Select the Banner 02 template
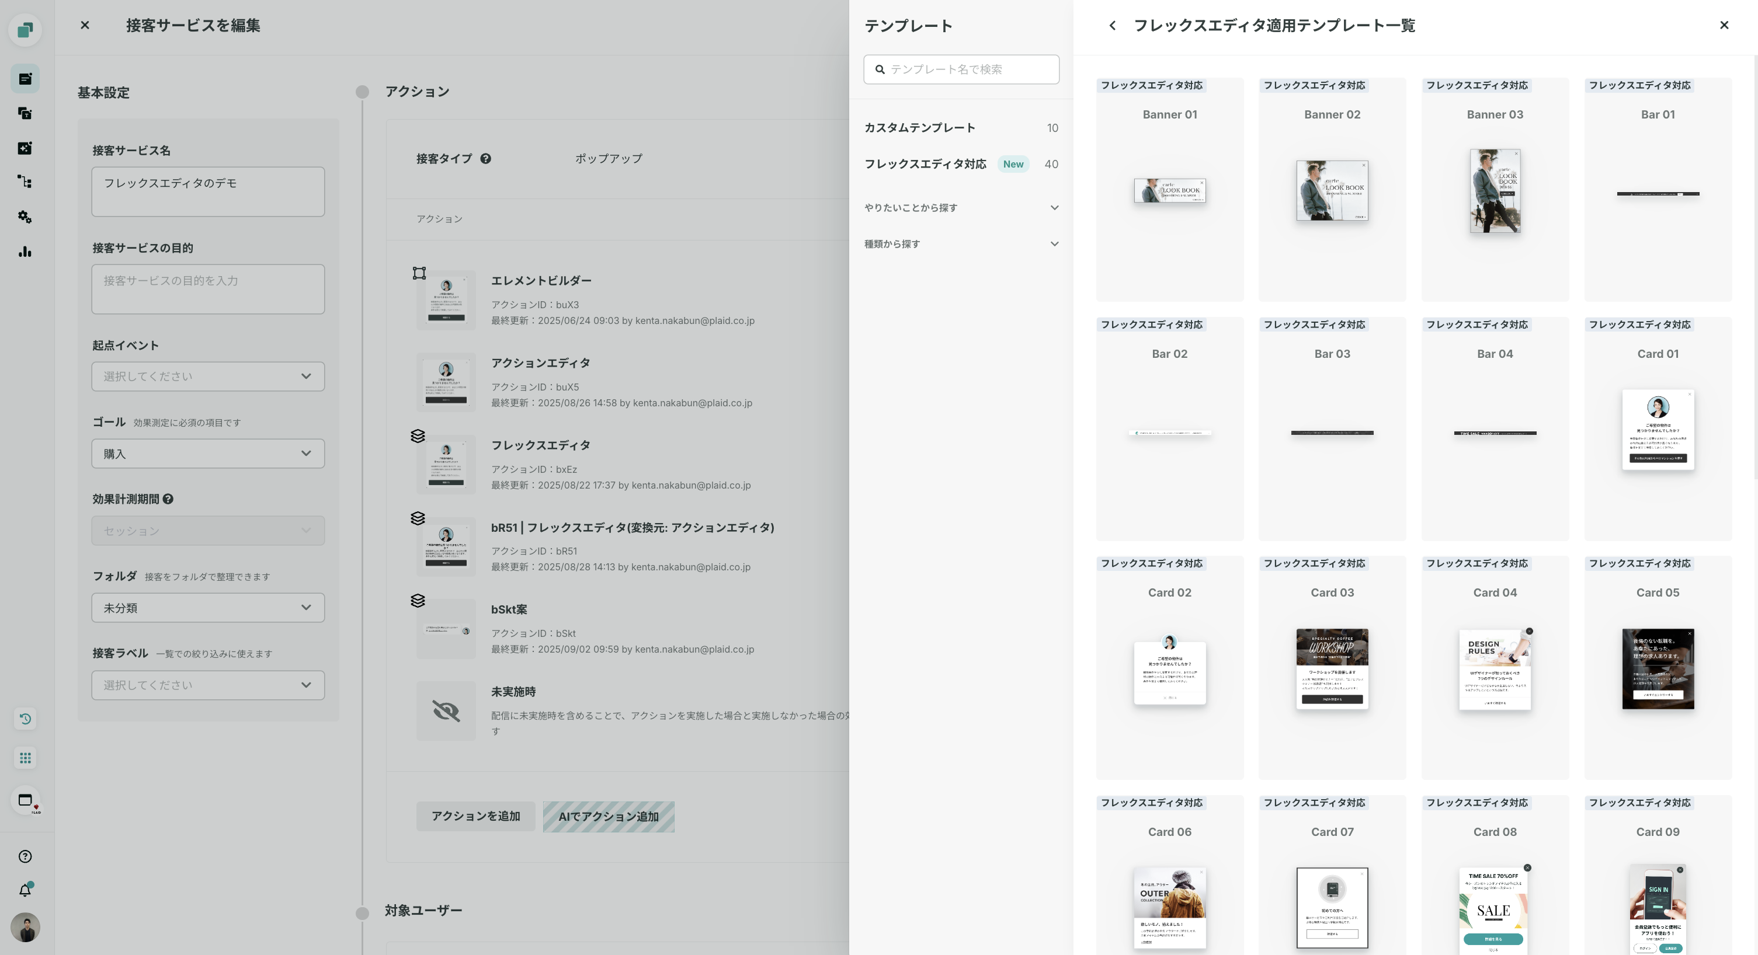1758x955 pixels. click(x=1332, y=190)
